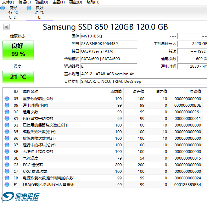Click the 最差值 column header
207x203 pixels.
[135, 92]
